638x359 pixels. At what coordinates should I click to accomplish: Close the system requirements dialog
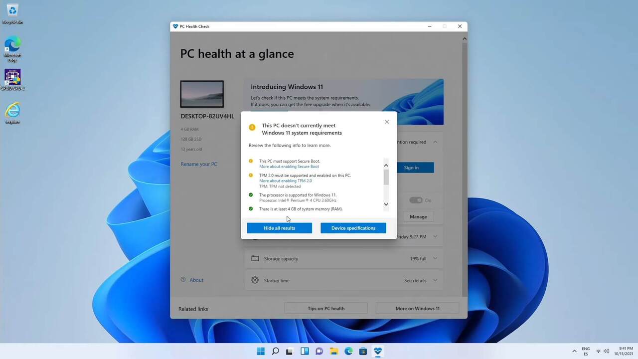click(x=387, y=122)
